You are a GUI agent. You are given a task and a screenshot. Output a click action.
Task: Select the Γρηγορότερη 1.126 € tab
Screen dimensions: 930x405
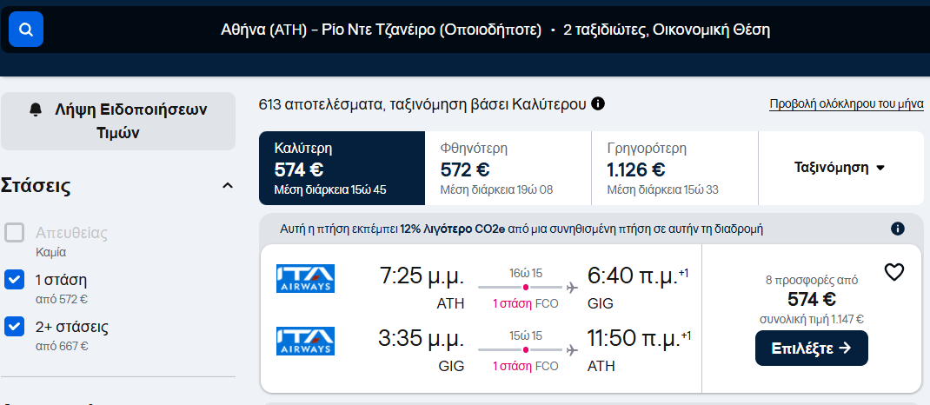[x=674, y=168]
